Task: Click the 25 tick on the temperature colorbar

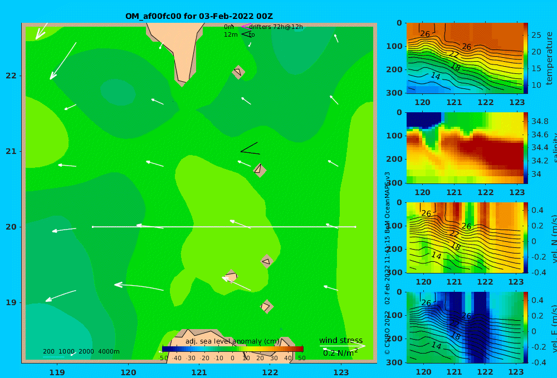Action: pos(536,35)
